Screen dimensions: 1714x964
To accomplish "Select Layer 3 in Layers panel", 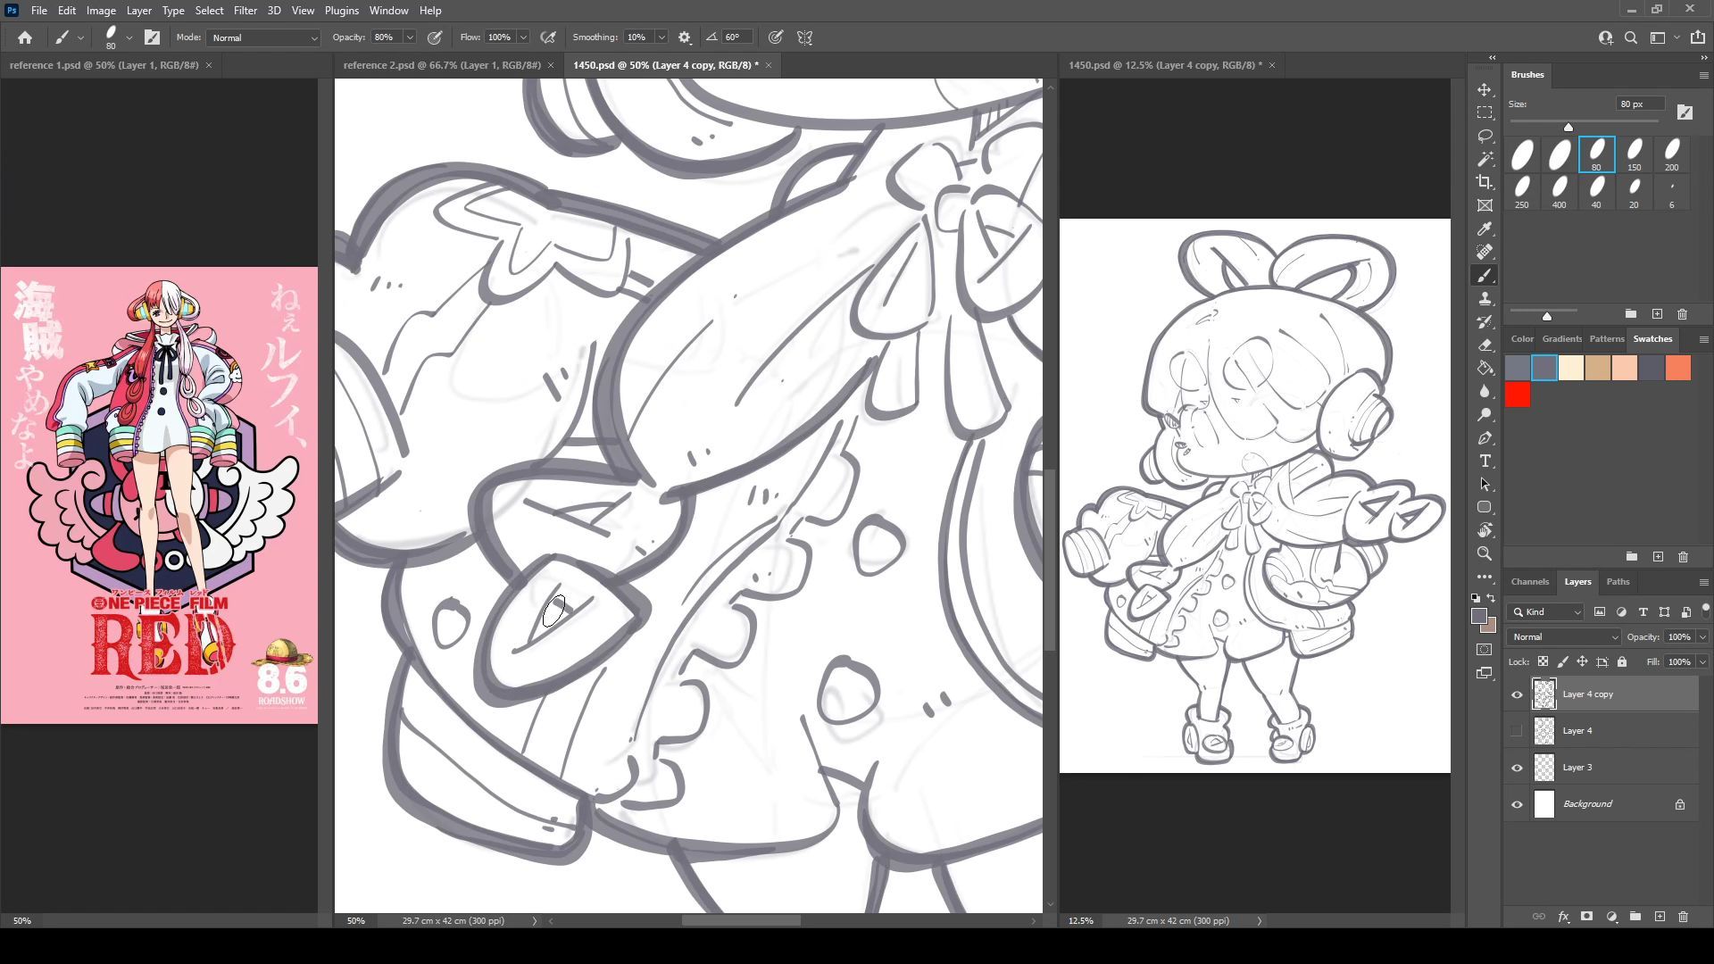I will 1602,768.
